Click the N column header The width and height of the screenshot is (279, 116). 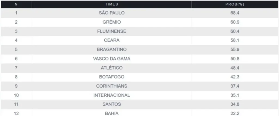click(x=16, y=4)
